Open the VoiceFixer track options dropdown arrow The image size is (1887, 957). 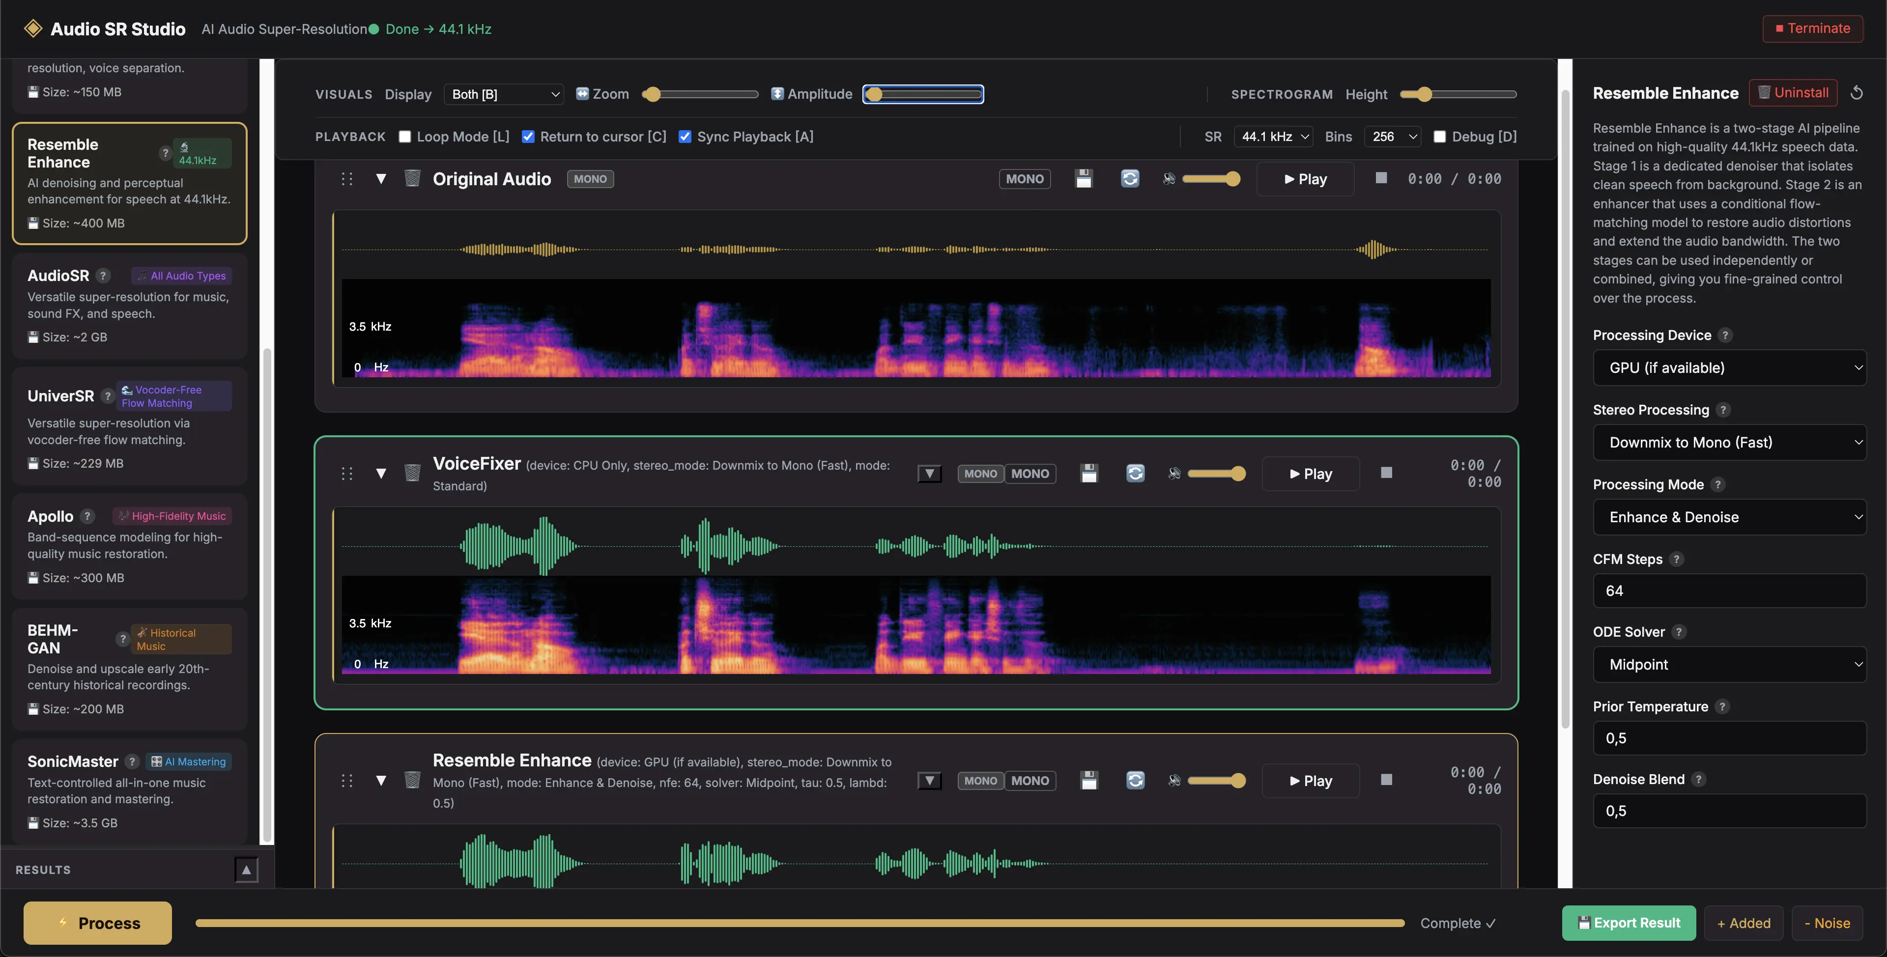tap(930, 474)
